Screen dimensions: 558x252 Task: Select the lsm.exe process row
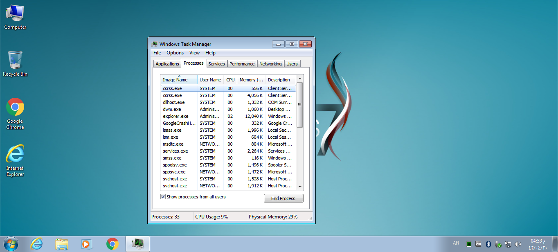[x=228, y=137]
